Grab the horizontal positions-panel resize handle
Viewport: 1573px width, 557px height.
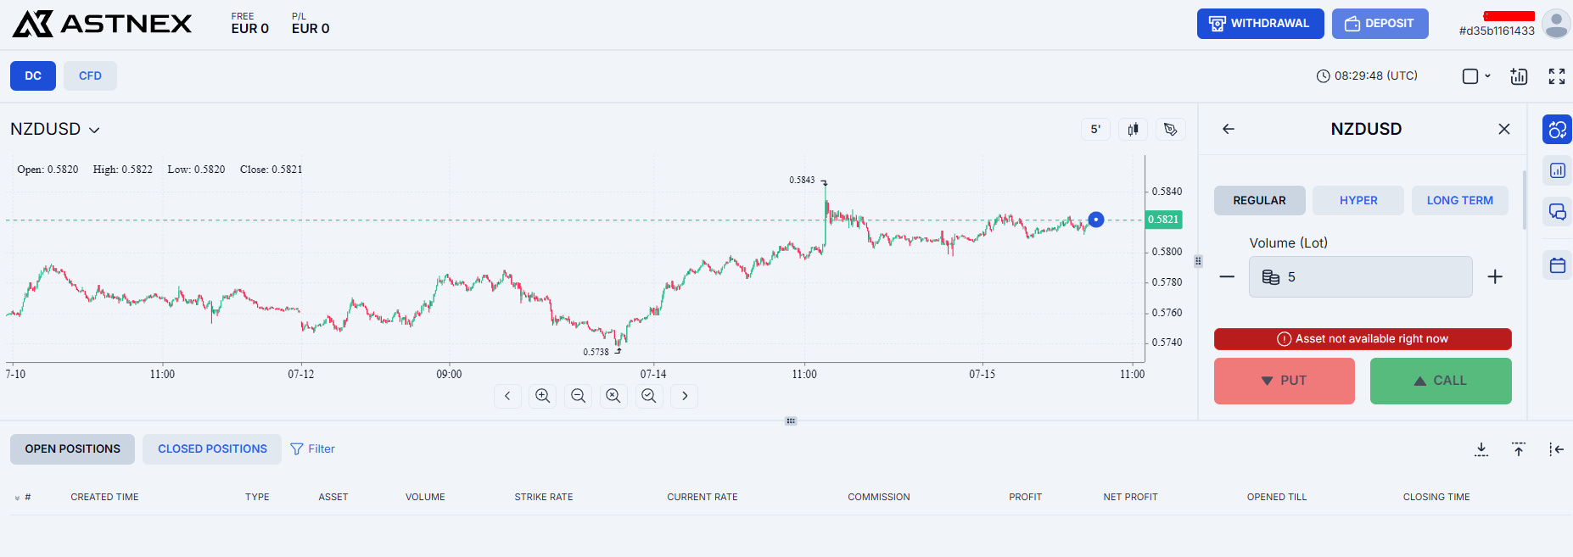pyautogui.click(x=791, y=421)
